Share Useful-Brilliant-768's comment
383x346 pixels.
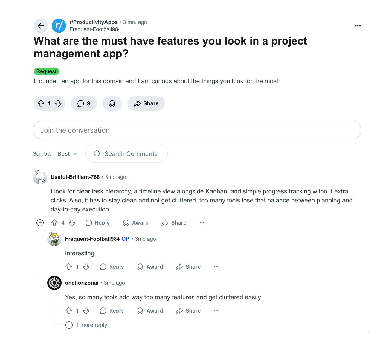coord(174,223)
